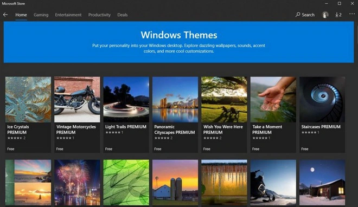
Task: Open the Wish You Were Here theme thumbnail
Action: pyautogui.click(x=224, y=99)
